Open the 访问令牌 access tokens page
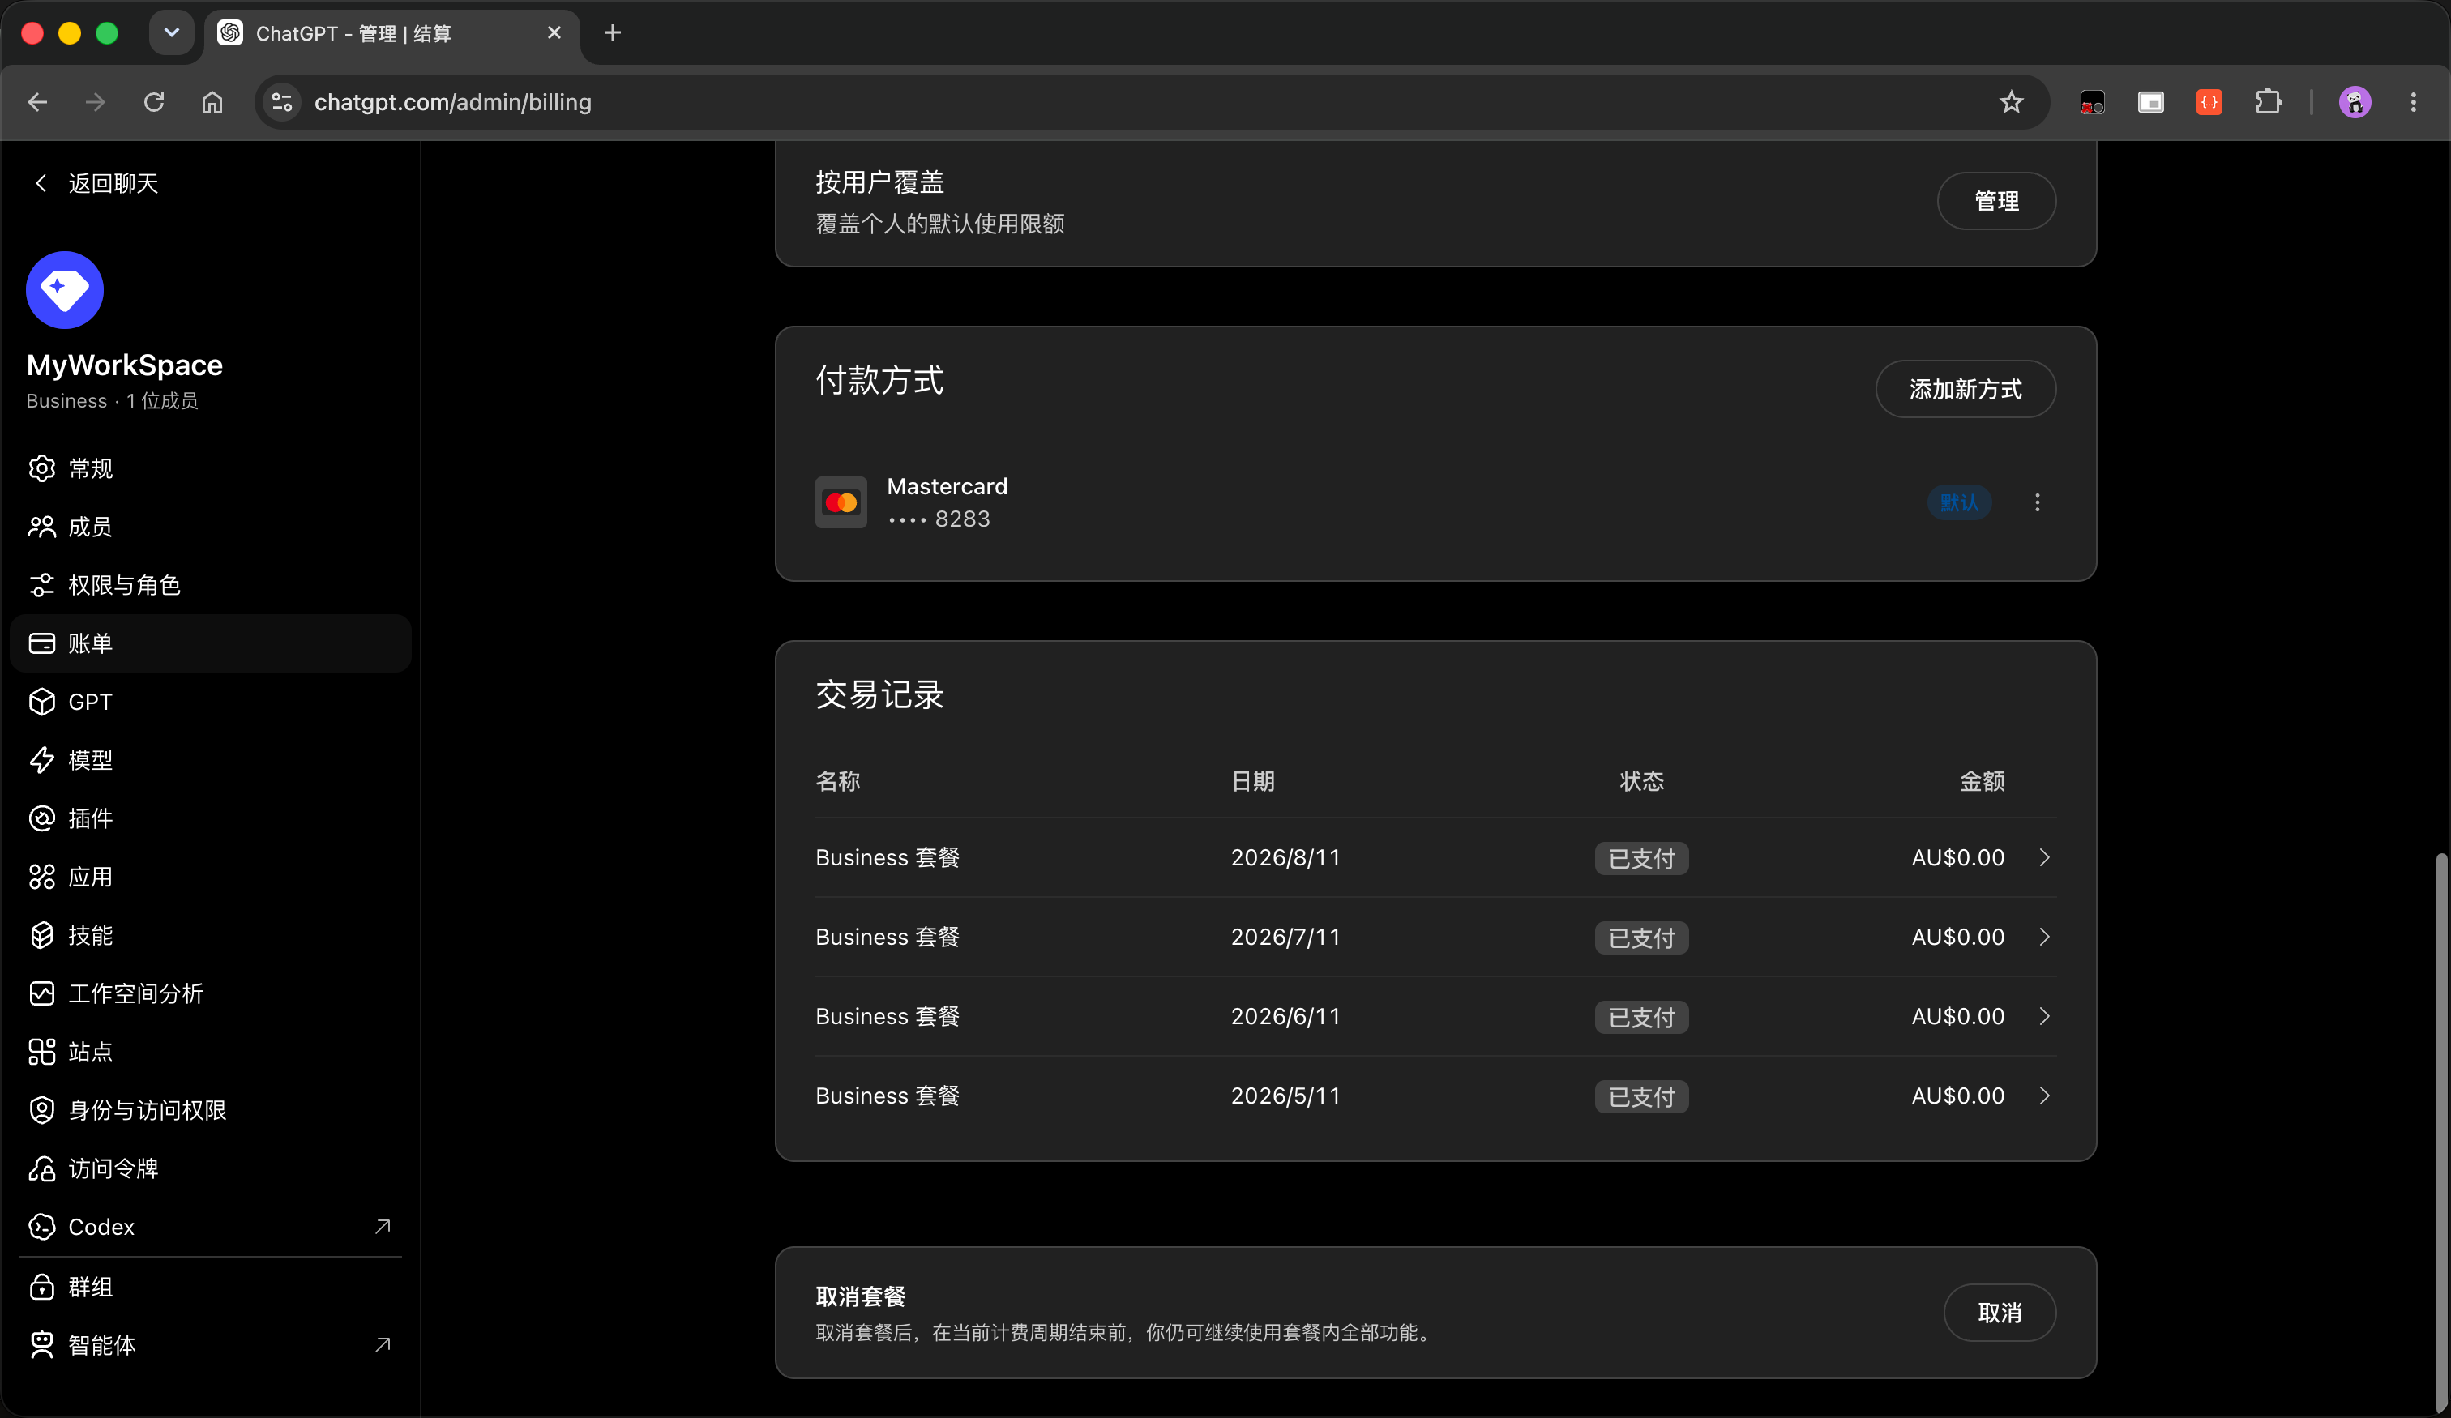Image resolution: width=2451 pixels, height=1418 pixels. [x=210, y=1169]
